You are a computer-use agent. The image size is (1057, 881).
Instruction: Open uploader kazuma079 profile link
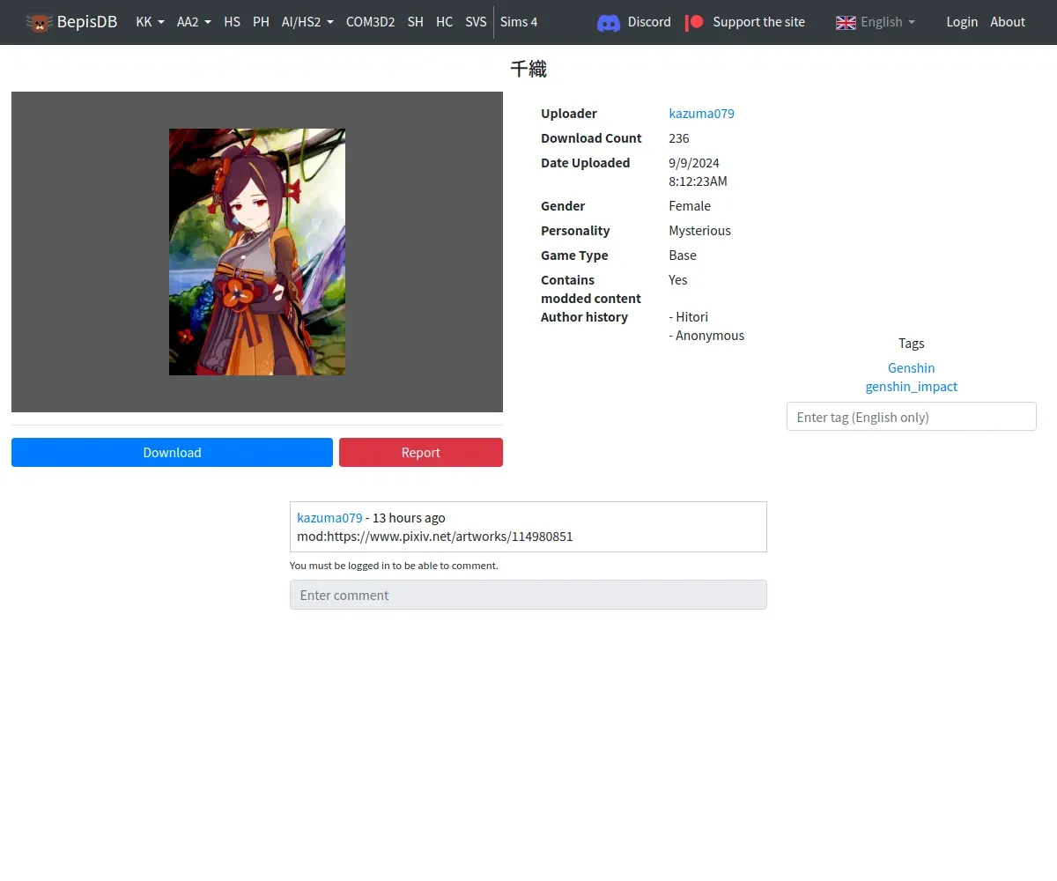point(701,114)
